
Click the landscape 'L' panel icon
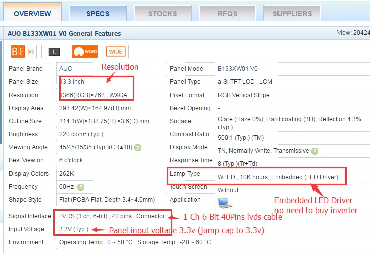point(54,51)
